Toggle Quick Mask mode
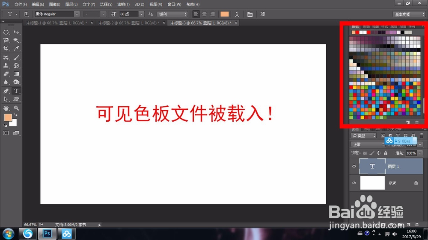 point(6,133)
